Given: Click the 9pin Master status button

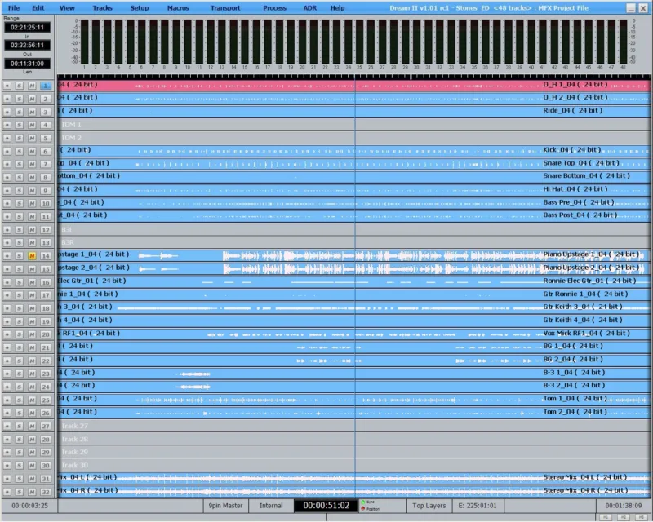Looking at the screenshot, I should click(226, 506).
